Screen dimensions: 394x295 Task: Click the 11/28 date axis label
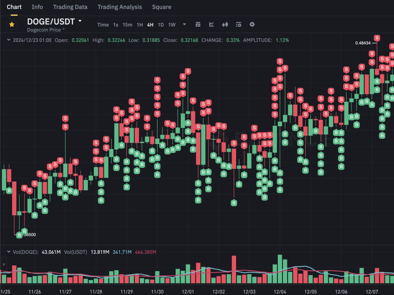pyautogui.click(x=96, y=292)
